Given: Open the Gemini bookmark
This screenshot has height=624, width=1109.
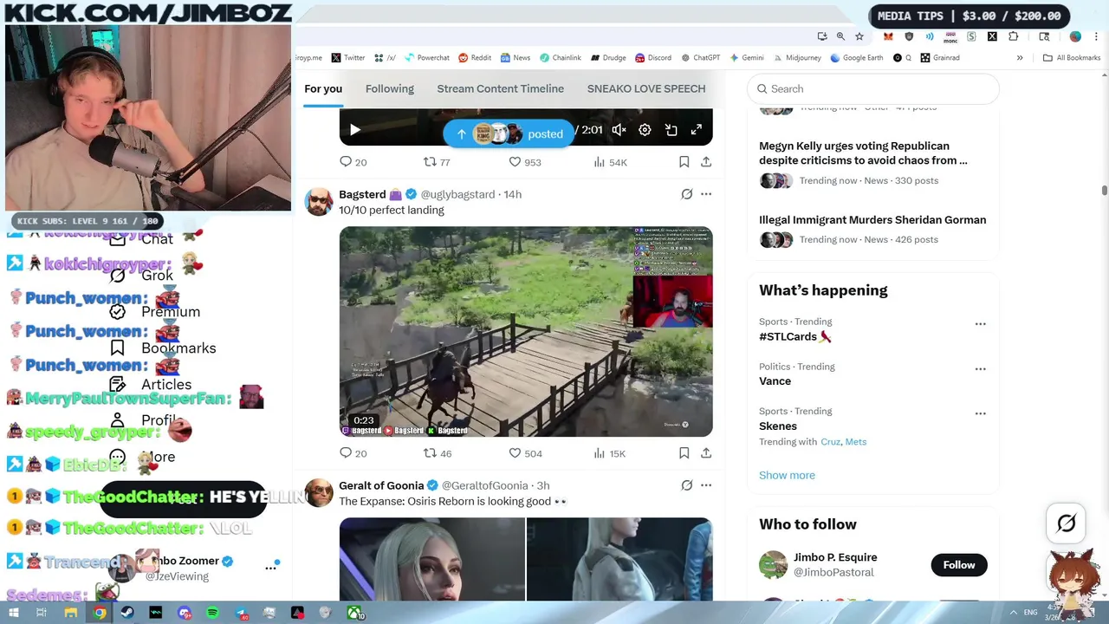Looking at the screenshot, I should (x=747, y=58).
